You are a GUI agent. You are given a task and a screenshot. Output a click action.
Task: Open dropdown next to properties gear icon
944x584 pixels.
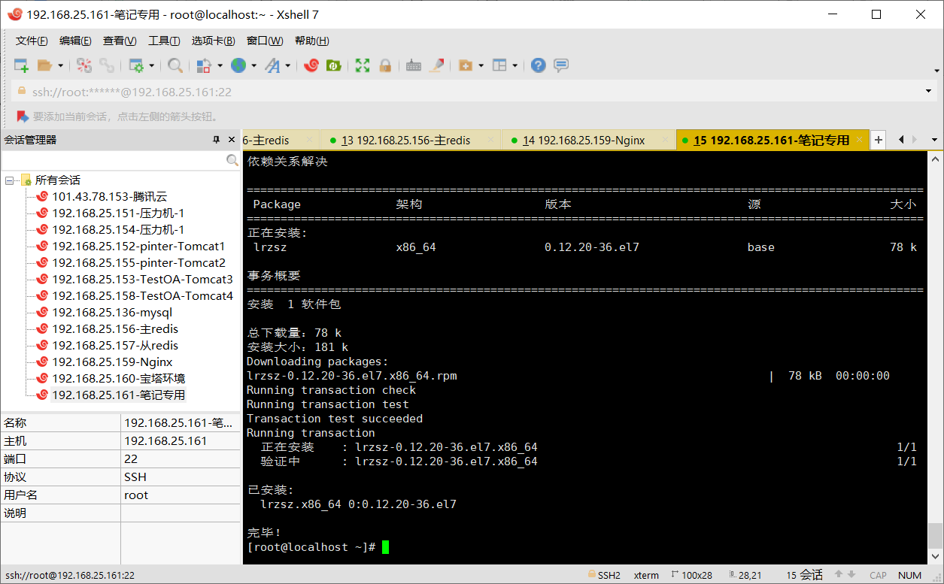tap(151, 66)
